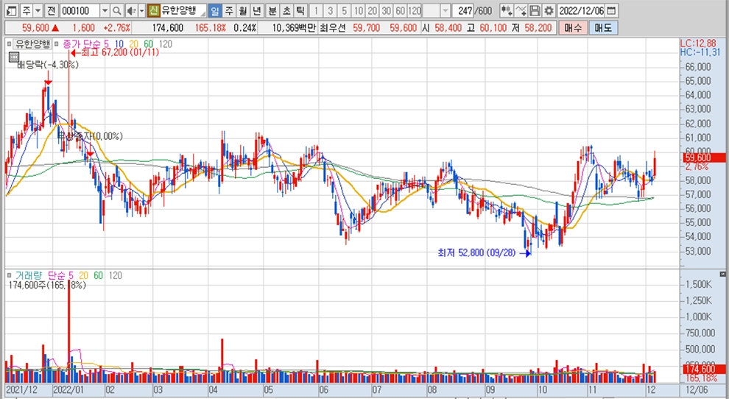The height and width of the screenshot is (399, 729).
Task: Expand the dropdown arrow beside speaker icon
Action: coord(141,11)
